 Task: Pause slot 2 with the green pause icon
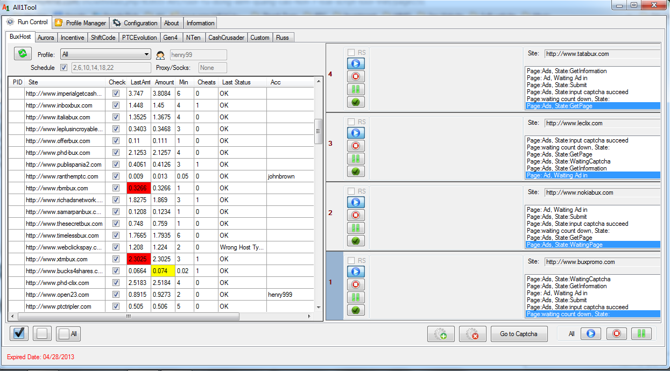point(355,228)
